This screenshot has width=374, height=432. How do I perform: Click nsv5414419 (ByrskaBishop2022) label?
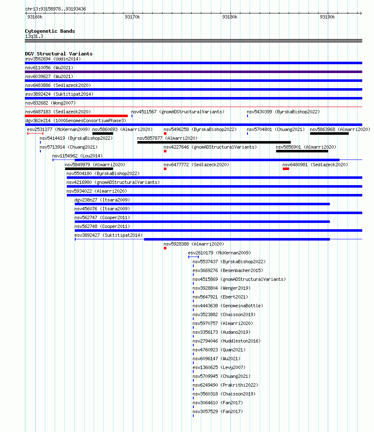pyautogui.click(x=76, y=138)
